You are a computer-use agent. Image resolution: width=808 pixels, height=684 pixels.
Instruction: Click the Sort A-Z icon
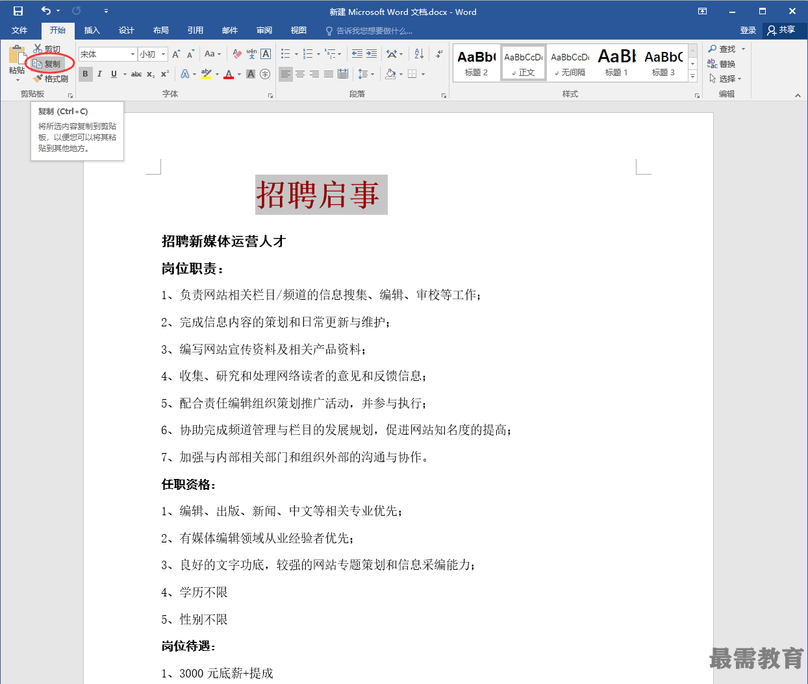419,54
